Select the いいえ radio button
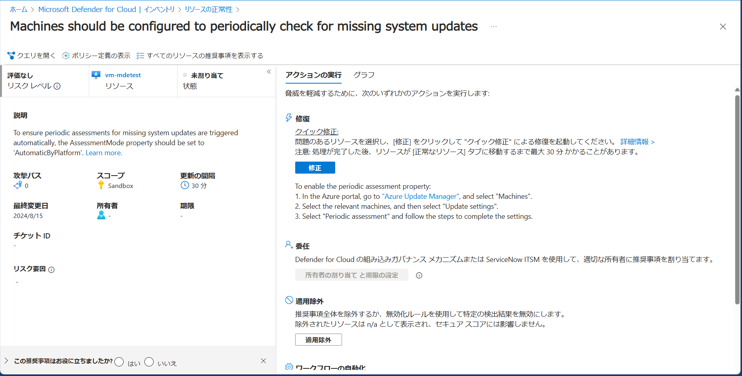 pyautogui.click(x=149, y=362)
